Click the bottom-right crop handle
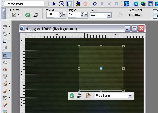 123,91
